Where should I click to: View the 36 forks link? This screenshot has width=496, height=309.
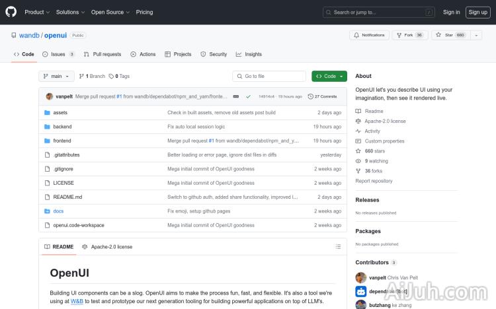click(369, 171)
